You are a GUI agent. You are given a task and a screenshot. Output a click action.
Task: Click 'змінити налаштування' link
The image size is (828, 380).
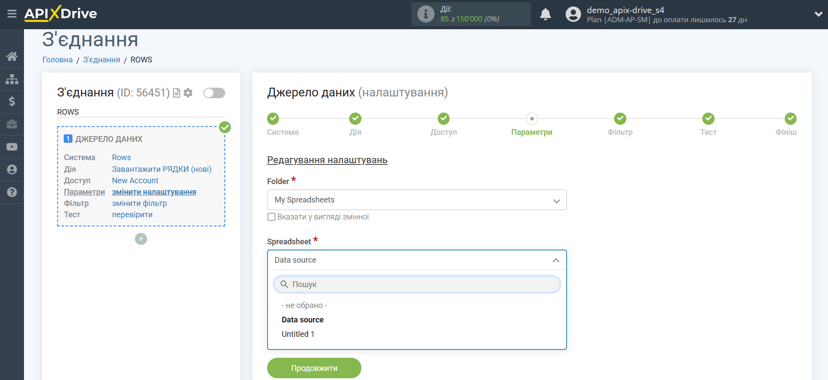[x=154, y=192]
